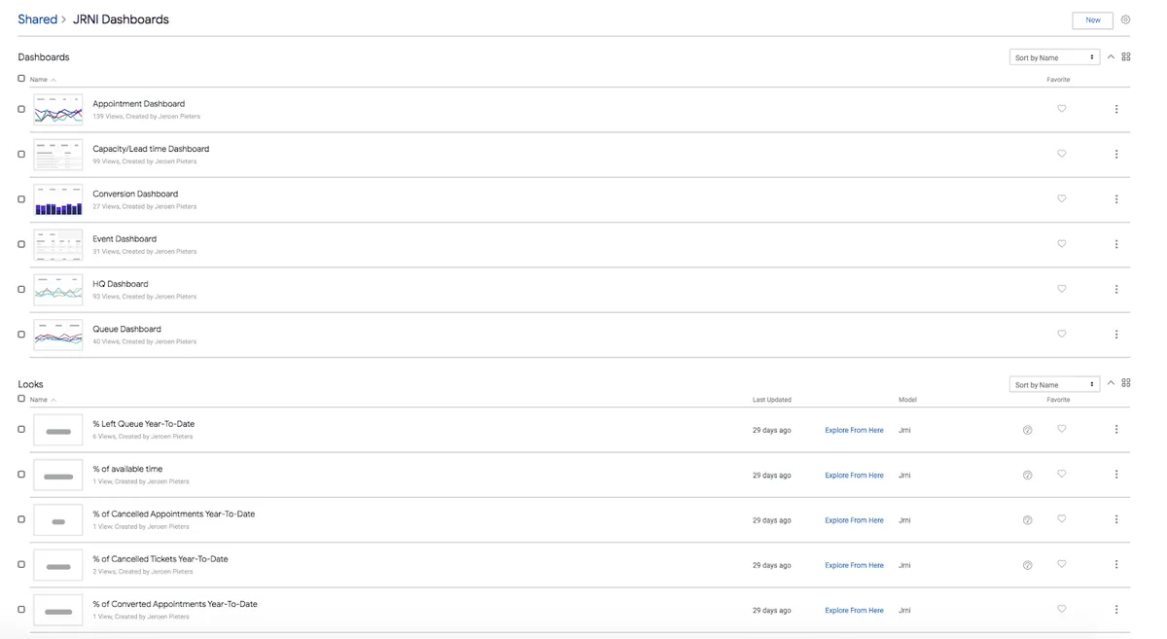This screenshot has width=1167, height=639.
Task: Tick the select-all checkbox in the Dashboards header
Action: [x=21, y=79]
